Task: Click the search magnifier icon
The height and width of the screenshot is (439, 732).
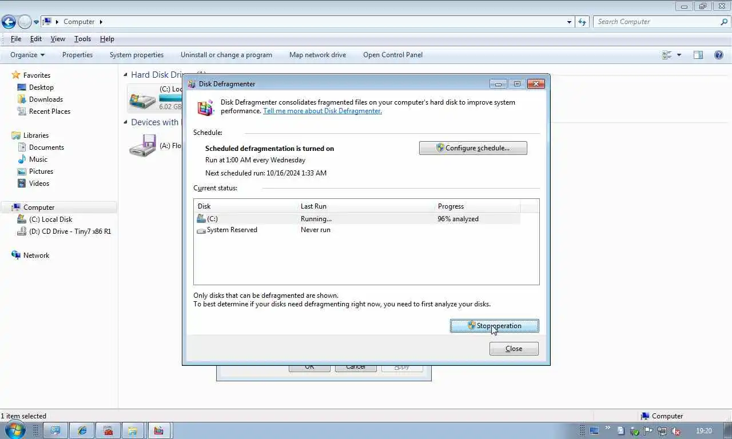Action: [724, 22]
